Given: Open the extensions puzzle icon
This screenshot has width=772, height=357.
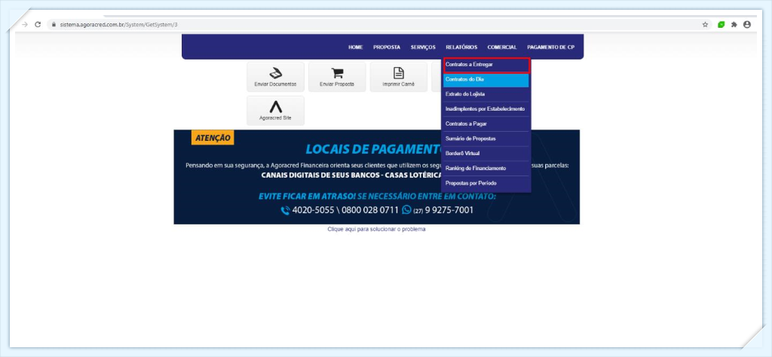Looking at the screenshot, I should coord(734,25).
